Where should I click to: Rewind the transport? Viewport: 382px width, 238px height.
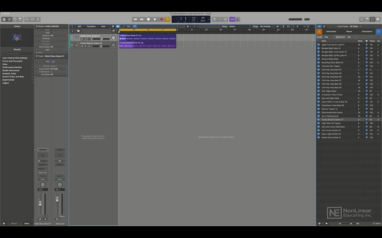click(135, 19)
